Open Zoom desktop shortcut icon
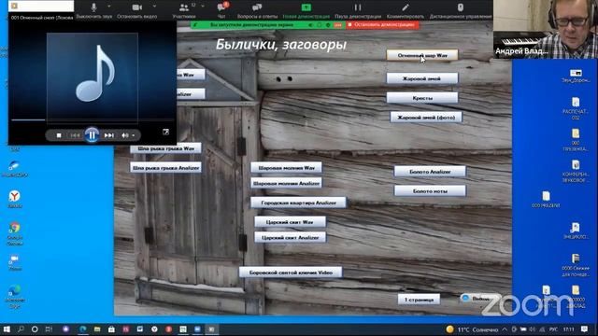The height and width of the screenshot is (336, 598). (x=15, y=262)
